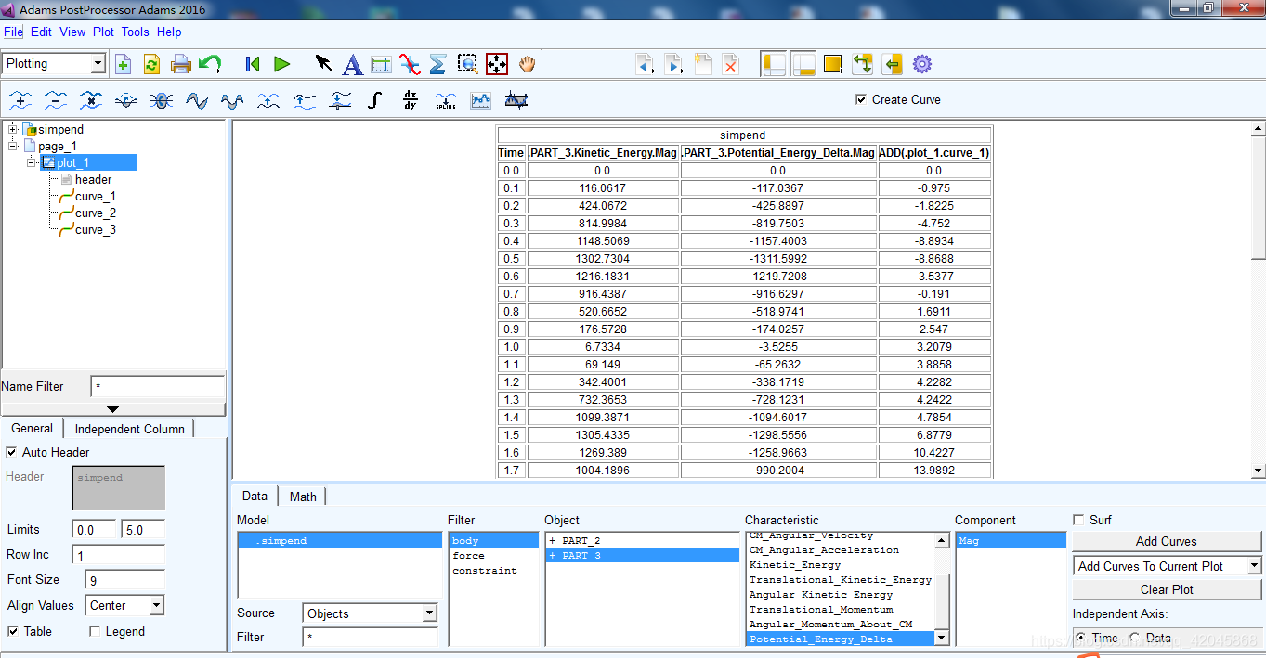The width and height of the screenshot is (1266, 658).
Task: Switch to the Math tab
Action: pyautogui.click(x=303, y=497)
